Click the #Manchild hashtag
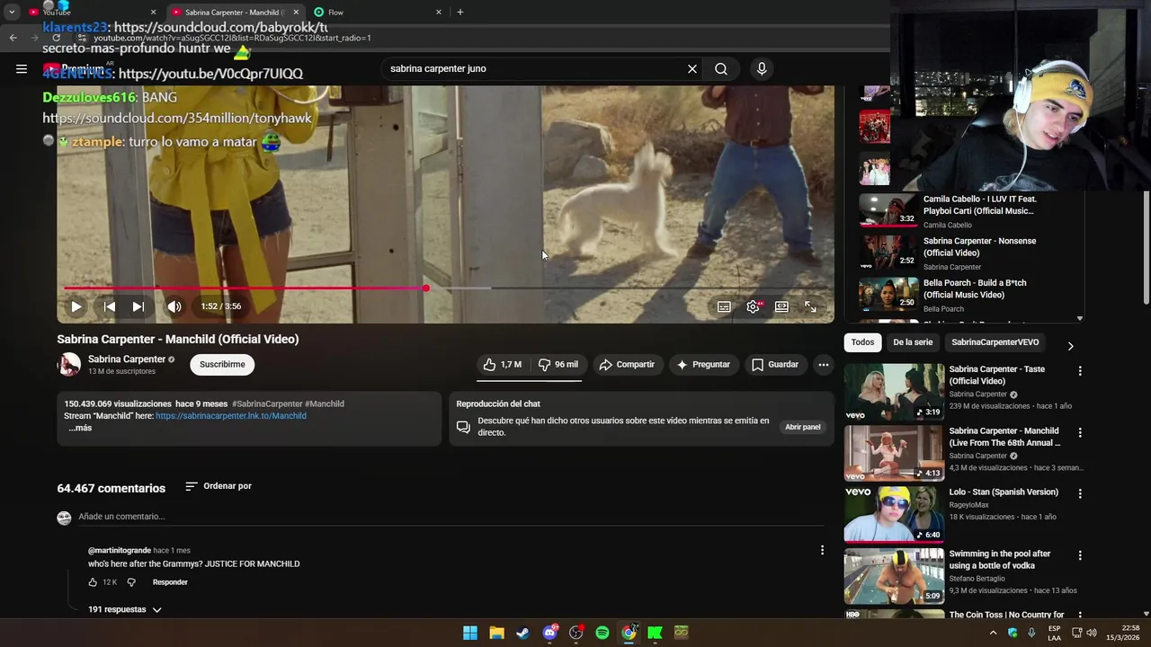1151x647 pixels. (x=325, y=403)
